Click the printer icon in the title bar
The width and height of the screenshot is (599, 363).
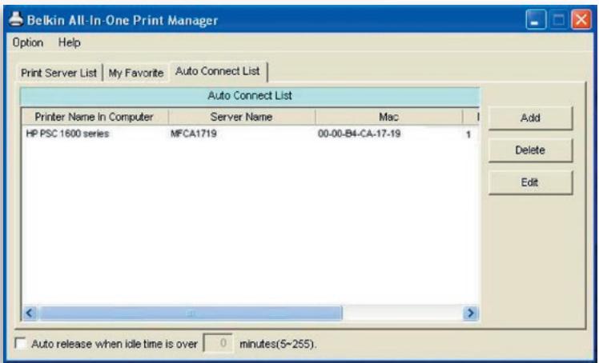16,19
